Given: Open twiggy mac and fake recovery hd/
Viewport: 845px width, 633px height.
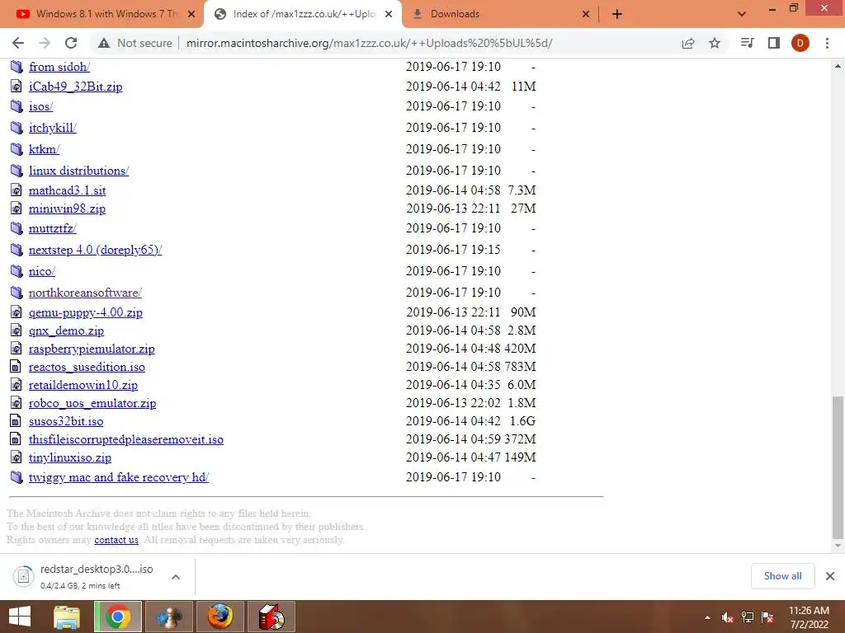Looking at the screenshot, I should [x=119, y=477].
